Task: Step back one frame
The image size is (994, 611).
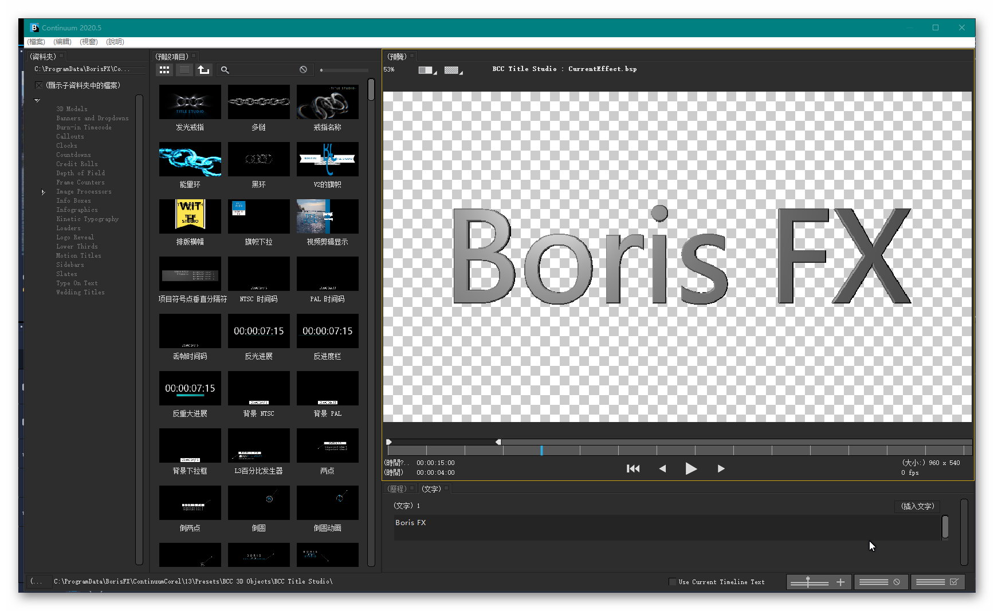Action: coord(662,469)
